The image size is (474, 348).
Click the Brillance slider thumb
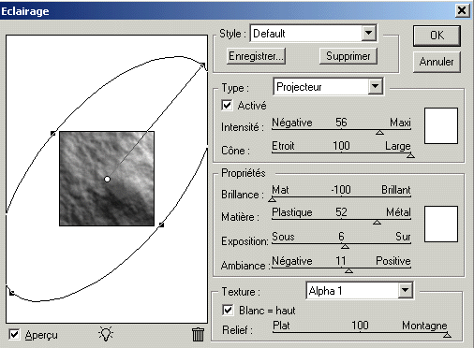[273, 199]
